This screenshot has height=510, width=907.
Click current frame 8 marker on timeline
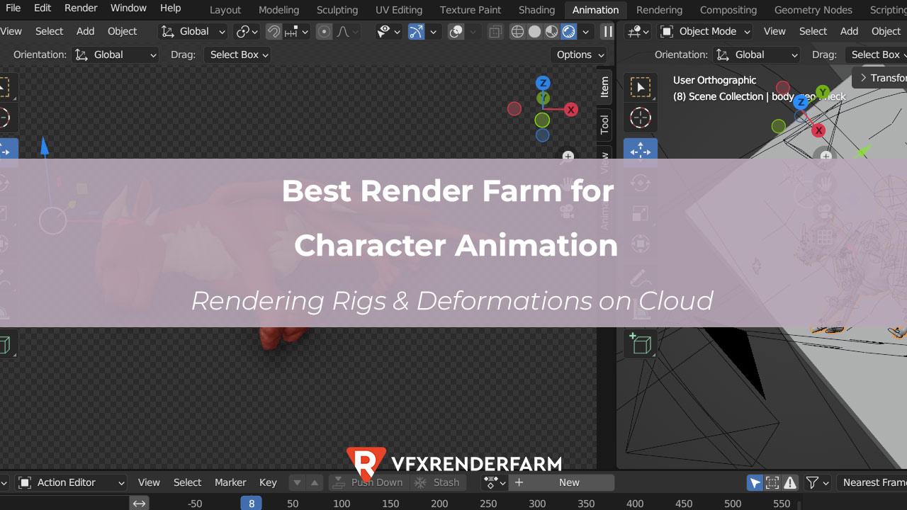[x=251, y=504]
